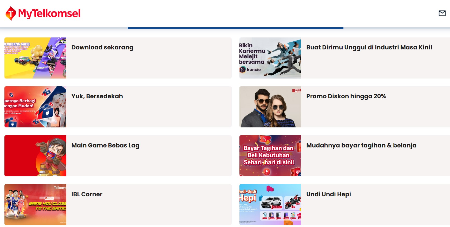Screen dimensions: 450x227
Task: Open the inbox envelope icon
Action: [x=442, y=13]
